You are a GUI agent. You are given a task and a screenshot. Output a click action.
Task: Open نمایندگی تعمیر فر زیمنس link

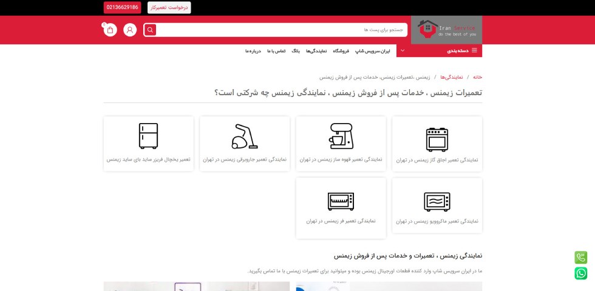(341, 221)
